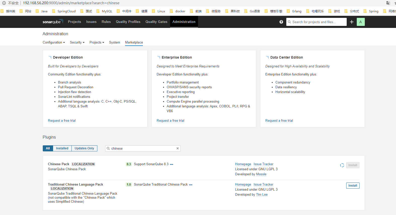Show Installed plugins only
This screenshot has width=396, height=215.
62,148
